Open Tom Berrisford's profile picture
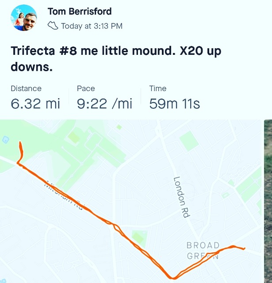The image size is (272, 283). click(x=23, y=18)
